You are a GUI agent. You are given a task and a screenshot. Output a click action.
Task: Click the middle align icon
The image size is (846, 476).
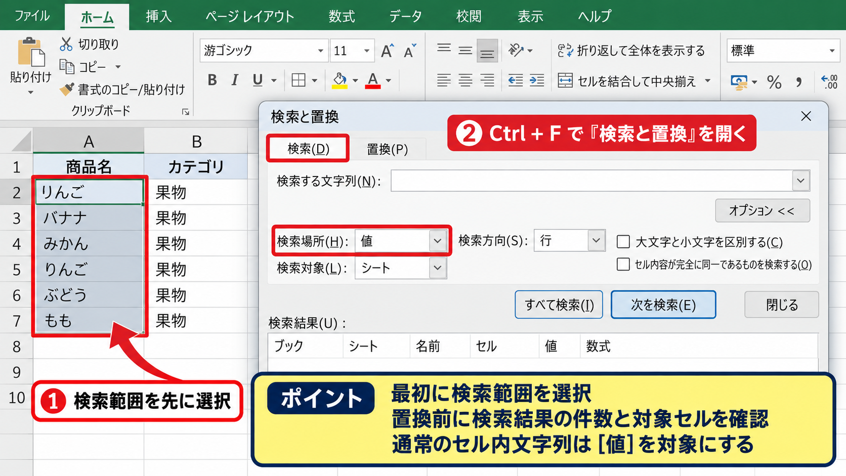[466, 50]
